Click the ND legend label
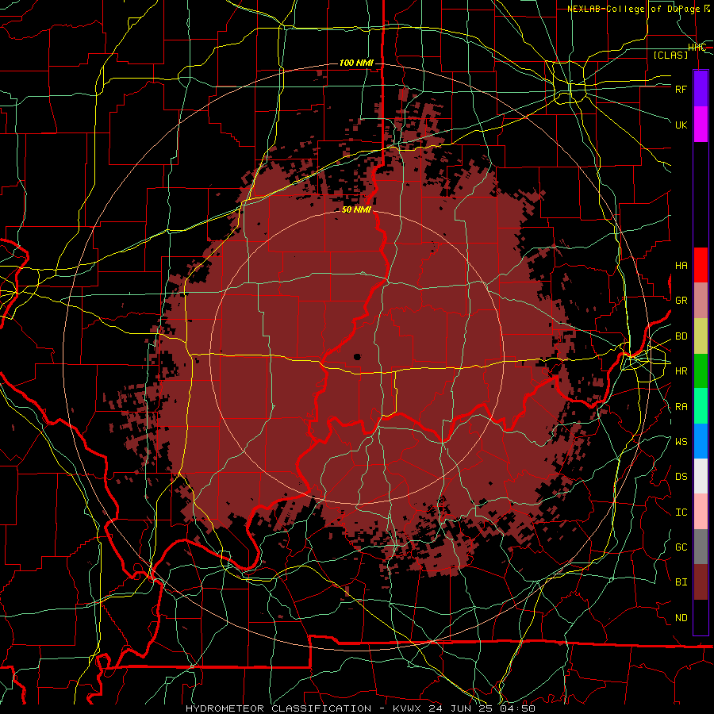 point(681,618)
